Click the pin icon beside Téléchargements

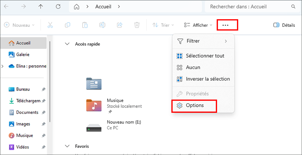[x=44, y=101]
